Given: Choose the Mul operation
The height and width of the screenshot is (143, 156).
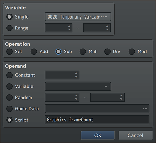Looking at the screenshot, I should [83, 51].
